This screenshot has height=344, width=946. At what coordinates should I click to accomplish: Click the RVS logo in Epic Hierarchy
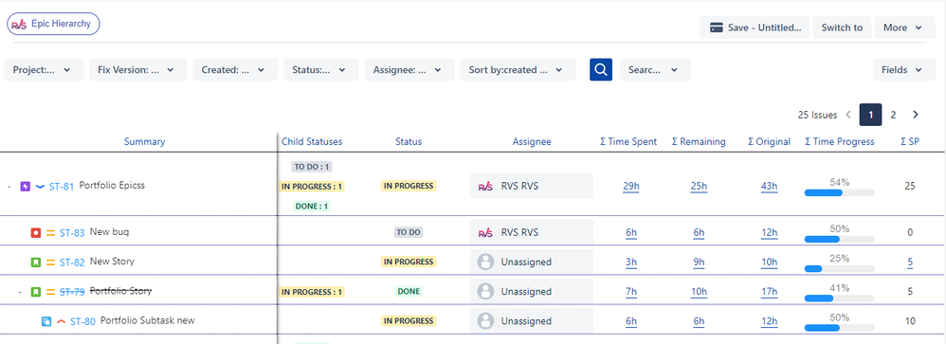pos(19,25)
